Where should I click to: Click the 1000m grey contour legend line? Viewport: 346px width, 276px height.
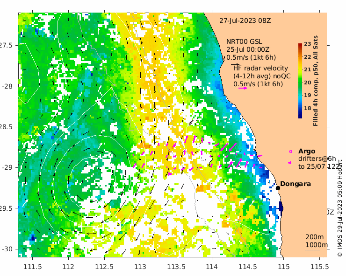(313, 250)
